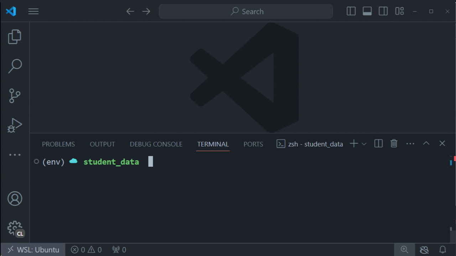
Task: Open the Explorer sidebar icon
Action: pos(14,37)
